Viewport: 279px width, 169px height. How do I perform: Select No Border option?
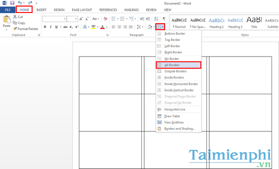click(179, 58)
